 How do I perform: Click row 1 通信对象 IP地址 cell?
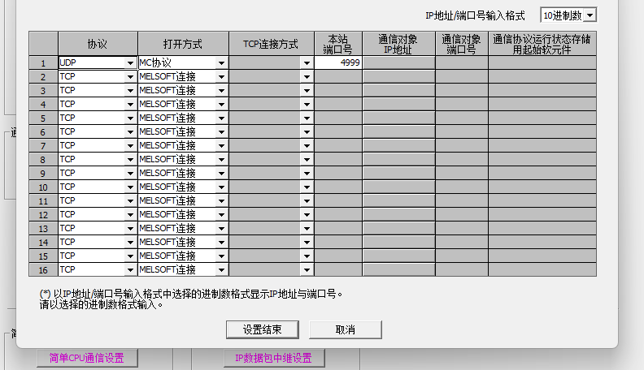(398, 62)
